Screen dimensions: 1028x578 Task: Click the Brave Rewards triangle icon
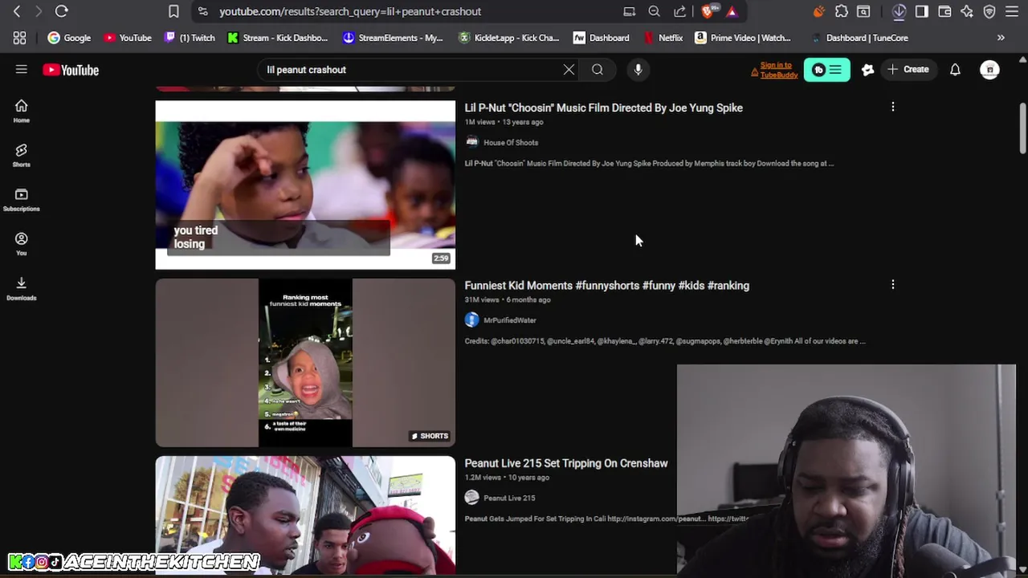coord(732,11)
